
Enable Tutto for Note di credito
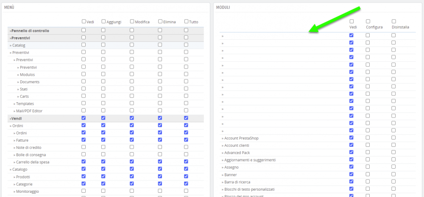186,147
